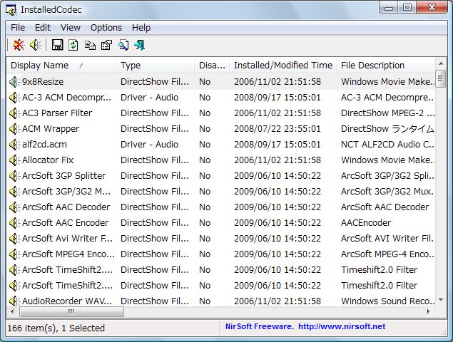
Task: Sort by the Display Name column header
Action: click(x=61, y=66)
